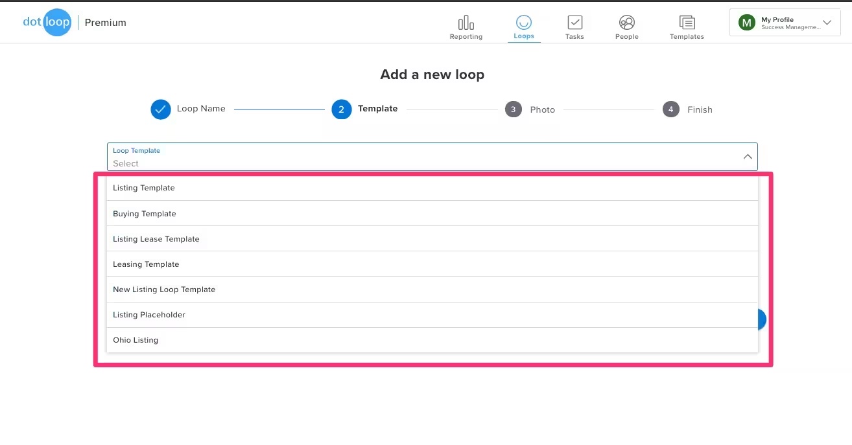Expand the My Profile dropdown arrow
852x445 pixels.
click(827, 23)
